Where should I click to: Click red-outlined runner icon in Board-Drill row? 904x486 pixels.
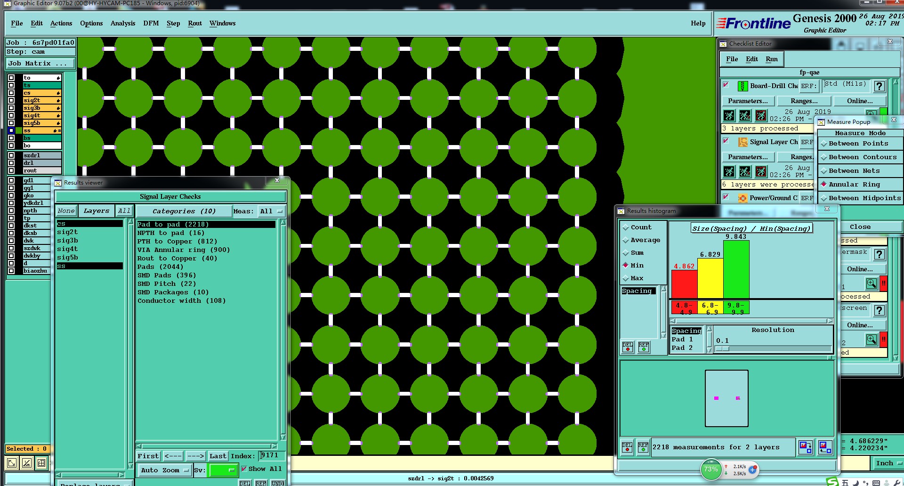(x=761, y=115)
